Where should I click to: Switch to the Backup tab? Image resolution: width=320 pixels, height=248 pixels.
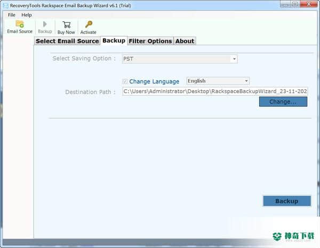[114, 40]
